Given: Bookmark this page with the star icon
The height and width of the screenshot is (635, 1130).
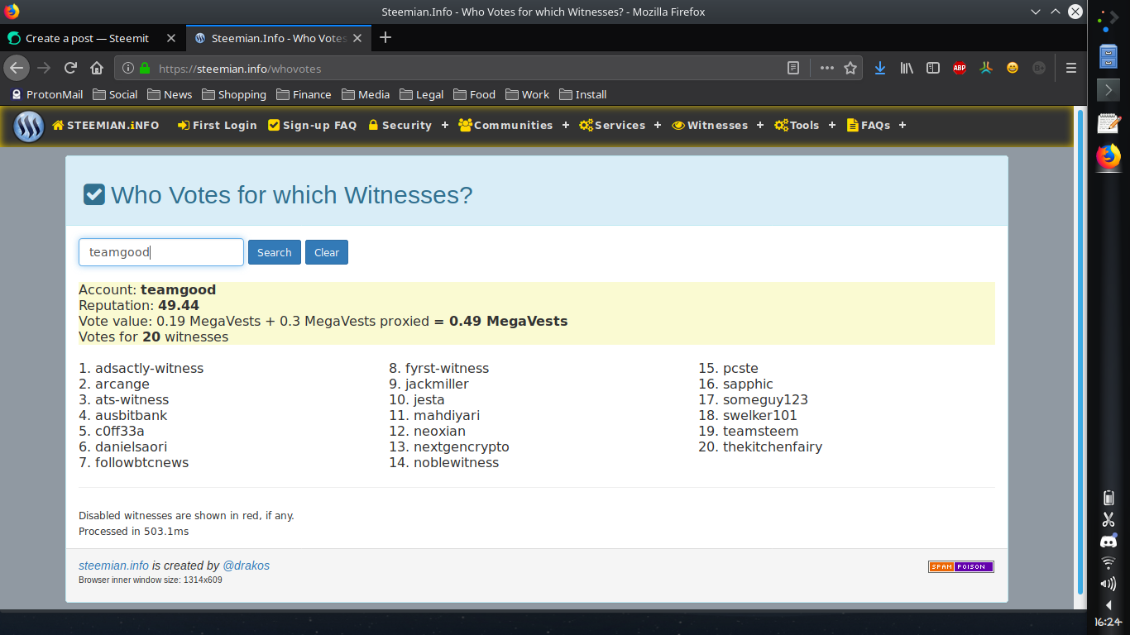Looking at the screenshot, I should pos(850,69).
